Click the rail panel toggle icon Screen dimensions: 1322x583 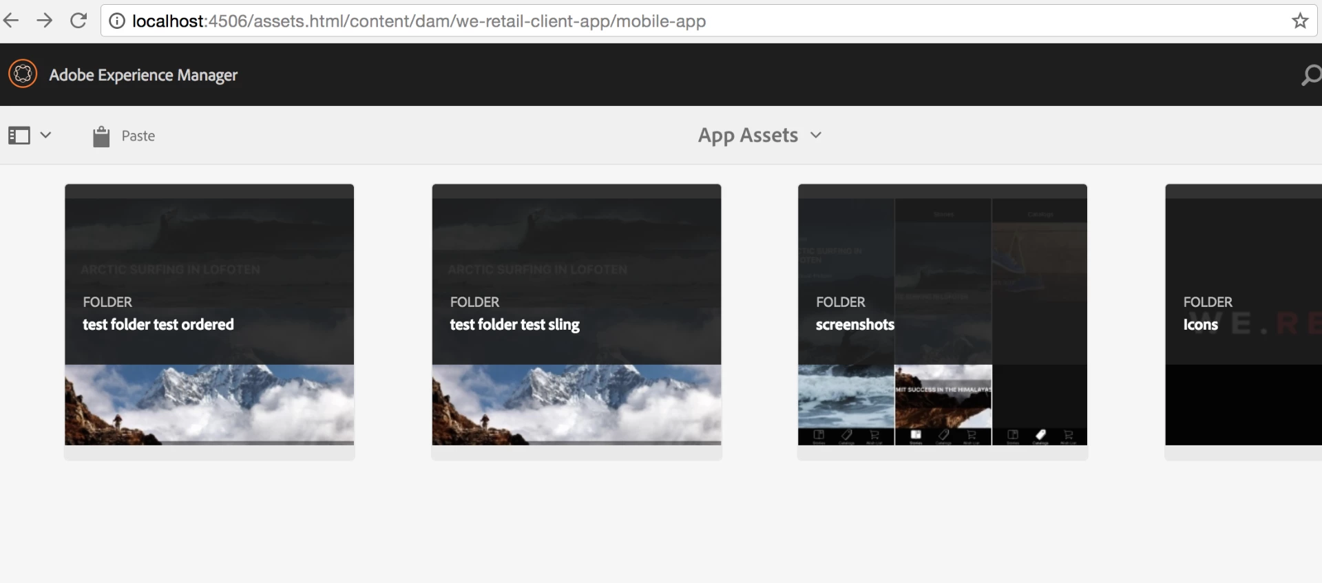coord(19,136)
